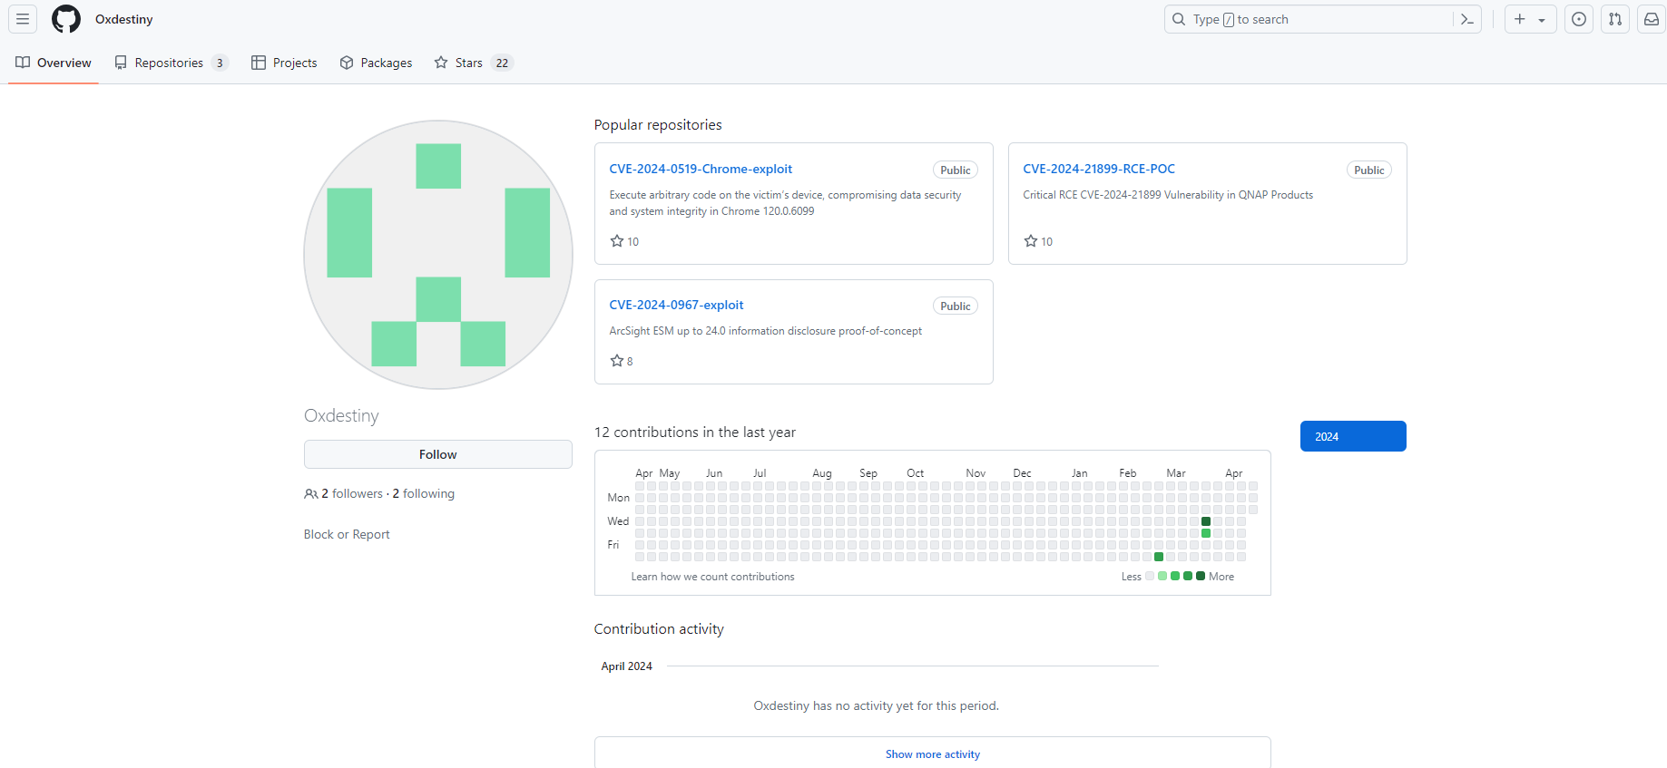Open the notifications inbox icon
Screen dimensions: 1667x768
point(1652,19)
